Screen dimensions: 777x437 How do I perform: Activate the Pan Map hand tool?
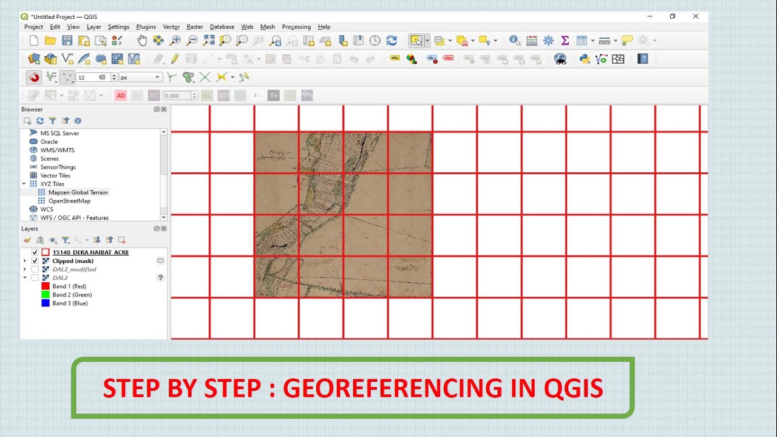coord(142,41)
